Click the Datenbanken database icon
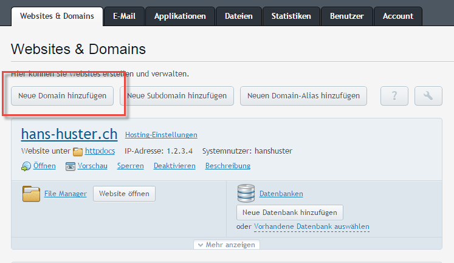This screenshot has width=454, height=263. point(246,193)
